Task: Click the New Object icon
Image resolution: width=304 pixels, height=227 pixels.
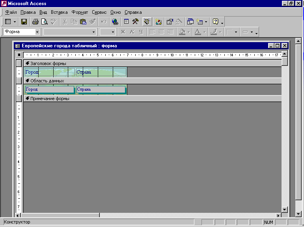Action: [200, 22]
